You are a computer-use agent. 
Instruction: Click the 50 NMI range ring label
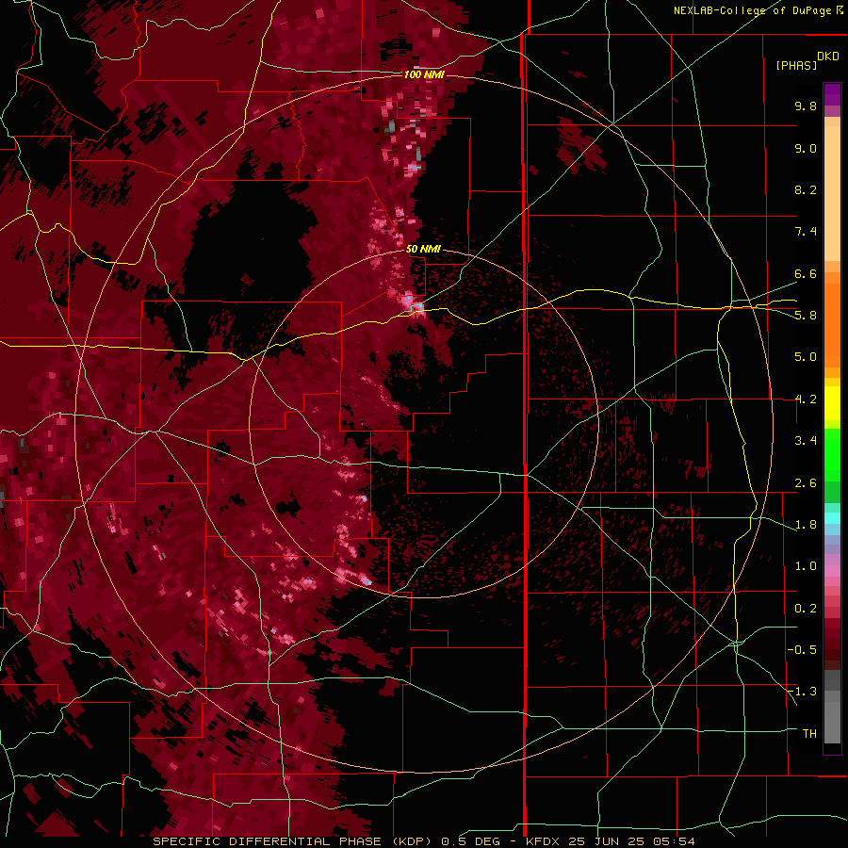pyautogui.click(x=423, y=249)
